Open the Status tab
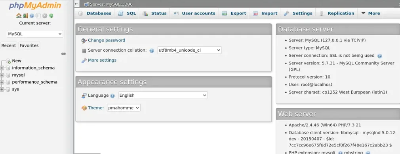Image resolution: width=400 pixels, height=154 pixels. pyautogui.click(x=154, y=13)
